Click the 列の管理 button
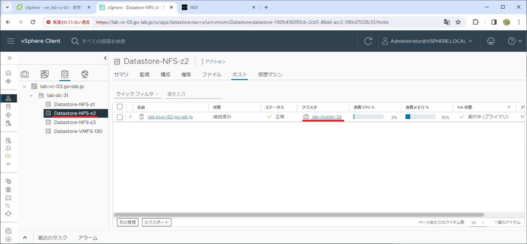This screenshot has width=527, height=244. click(x=128, y=222)
